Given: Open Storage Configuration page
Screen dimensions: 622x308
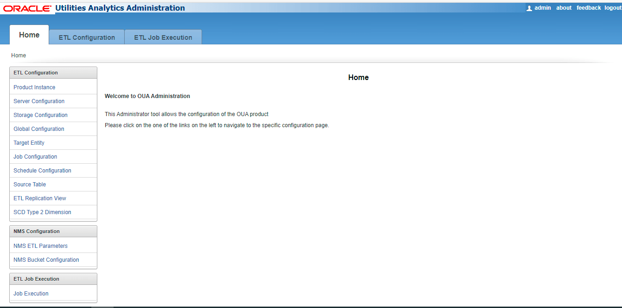Looking at the screenshot, I should point(40,115).
